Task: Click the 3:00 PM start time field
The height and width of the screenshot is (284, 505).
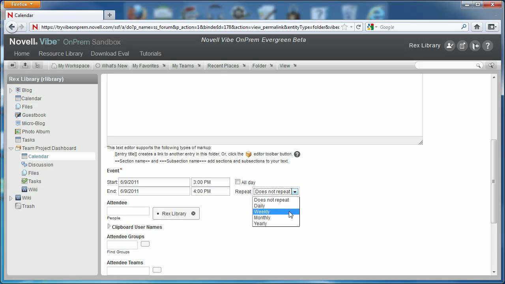Action: pyautogui.click(x=211, y=182)
